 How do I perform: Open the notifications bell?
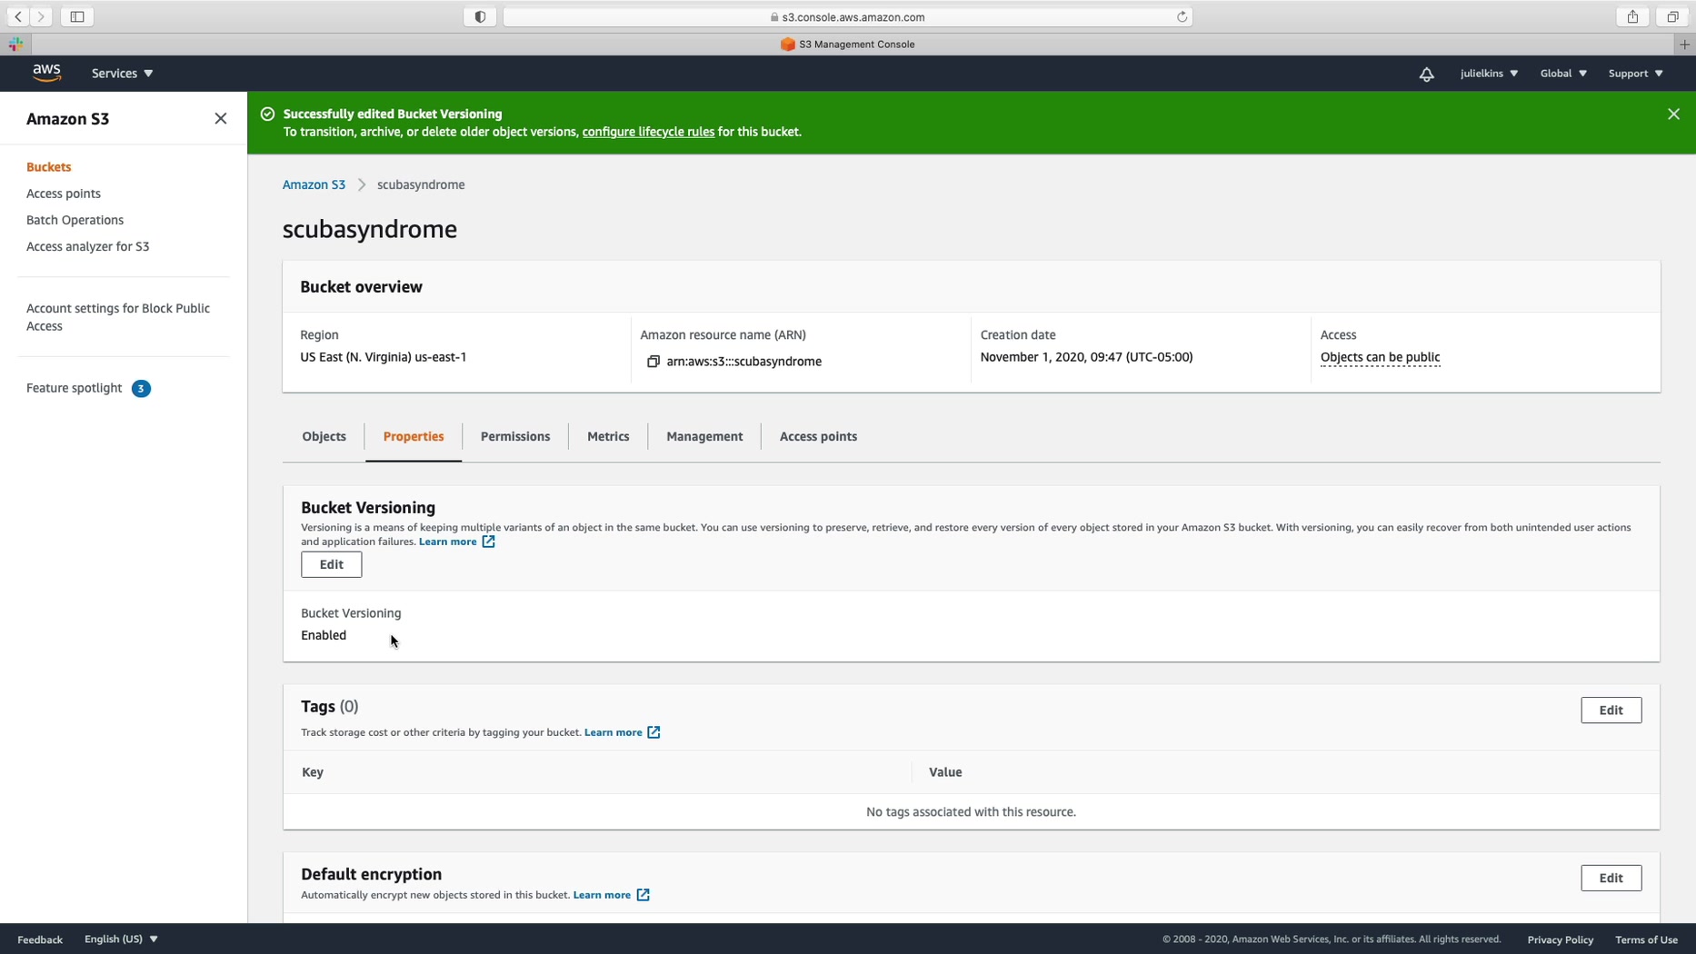(1426, 74)
